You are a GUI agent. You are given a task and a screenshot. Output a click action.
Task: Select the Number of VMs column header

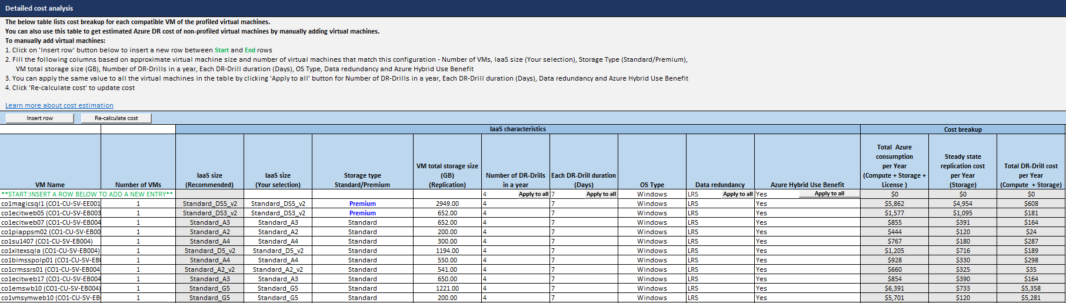[138, 162]
